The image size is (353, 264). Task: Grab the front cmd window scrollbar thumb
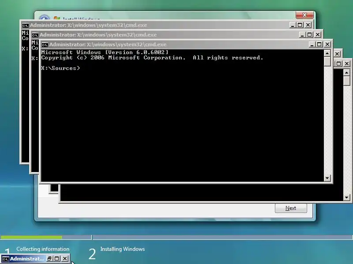[x=327, y=61]
